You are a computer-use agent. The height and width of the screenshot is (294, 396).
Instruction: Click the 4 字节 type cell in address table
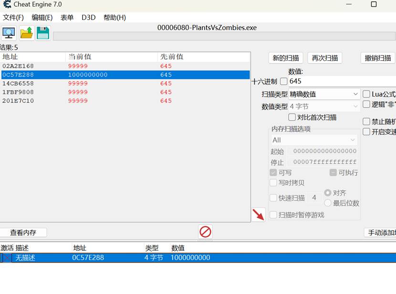click(x=154, y=258)
